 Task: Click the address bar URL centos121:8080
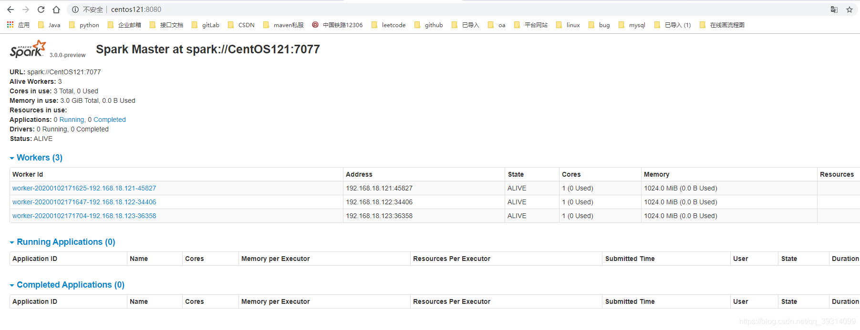point(136,10)
